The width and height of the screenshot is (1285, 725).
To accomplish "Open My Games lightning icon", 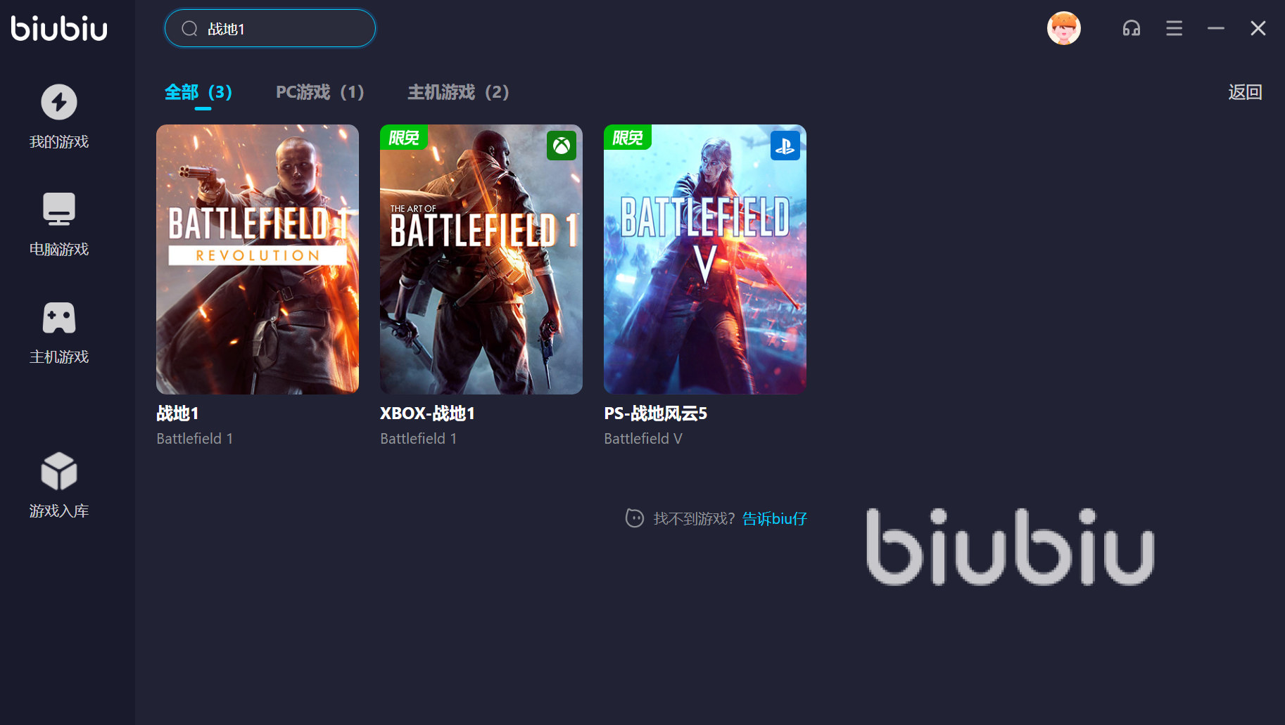I will click(59, 102).
